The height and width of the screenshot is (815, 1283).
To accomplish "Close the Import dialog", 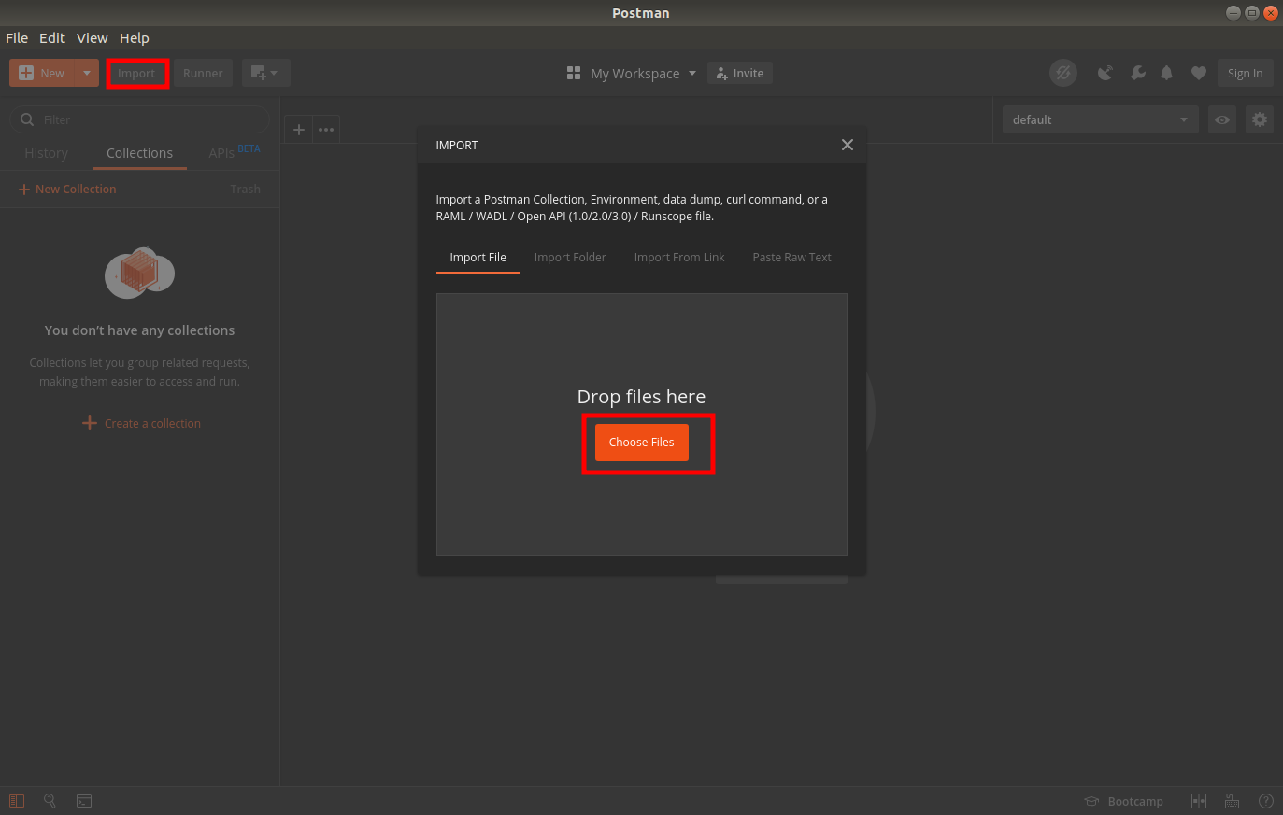I will coord(848,145).
